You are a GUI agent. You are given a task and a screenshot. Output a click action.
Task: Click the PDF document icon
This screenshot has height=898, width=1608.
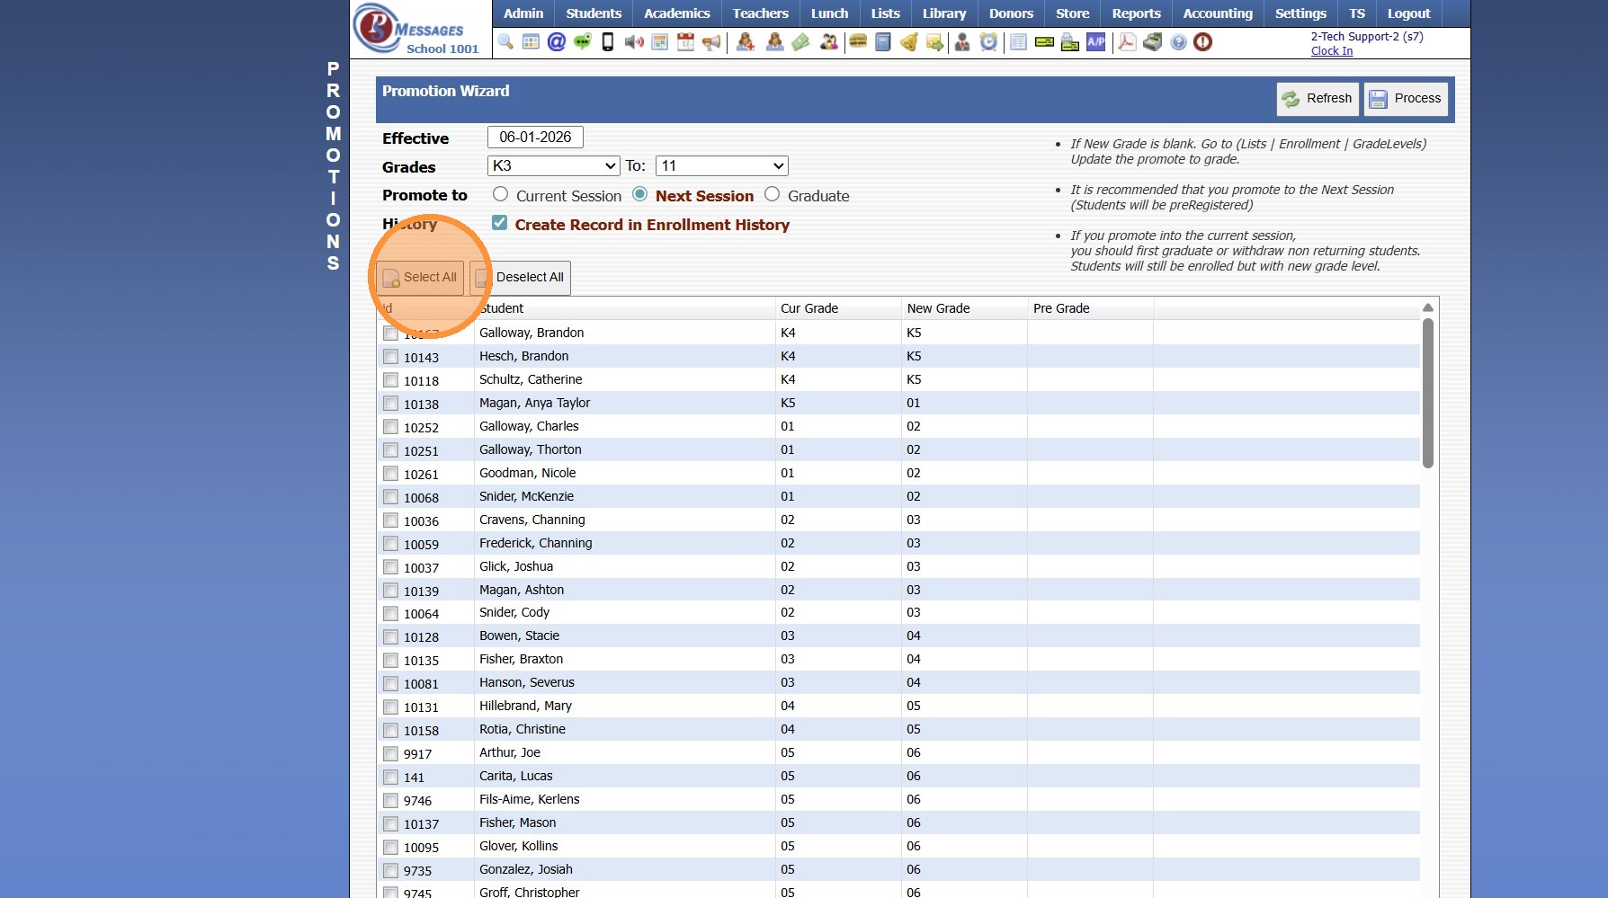coord(1126,42)
